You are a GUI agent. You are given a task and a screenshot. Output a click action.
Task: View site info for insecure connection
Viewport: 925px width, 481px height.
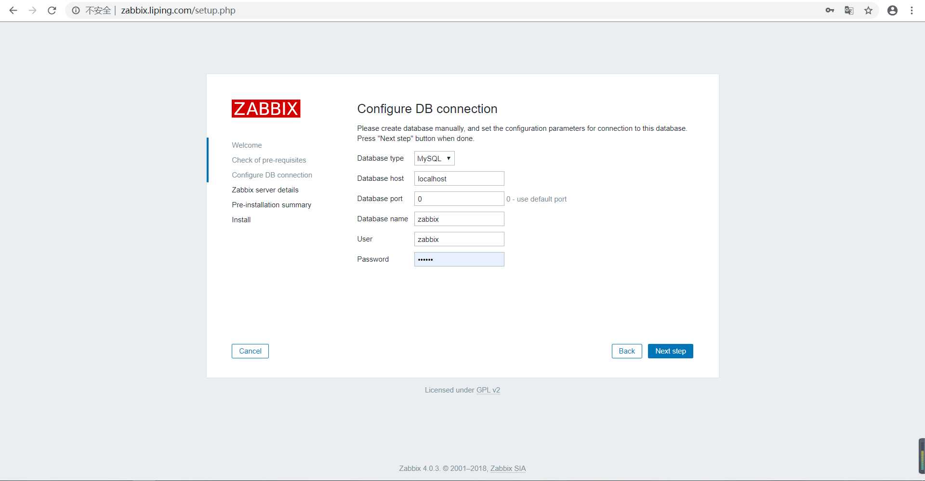76,10
